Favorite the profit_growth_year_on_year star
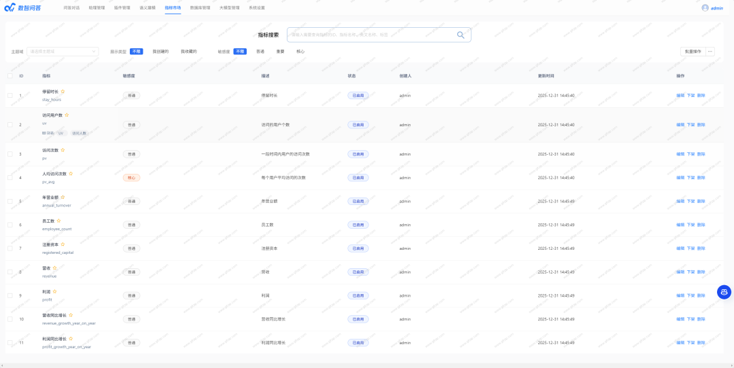 (71, 339)
